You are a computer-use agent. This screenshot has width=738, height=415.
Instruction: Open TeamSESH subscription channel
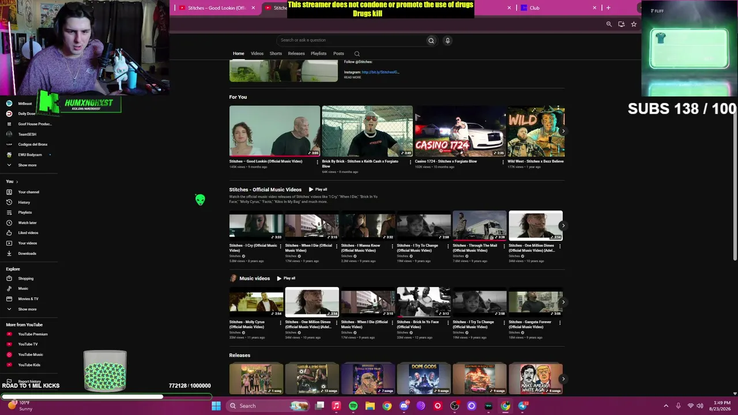pyautogui.click(x=27, y=134)
